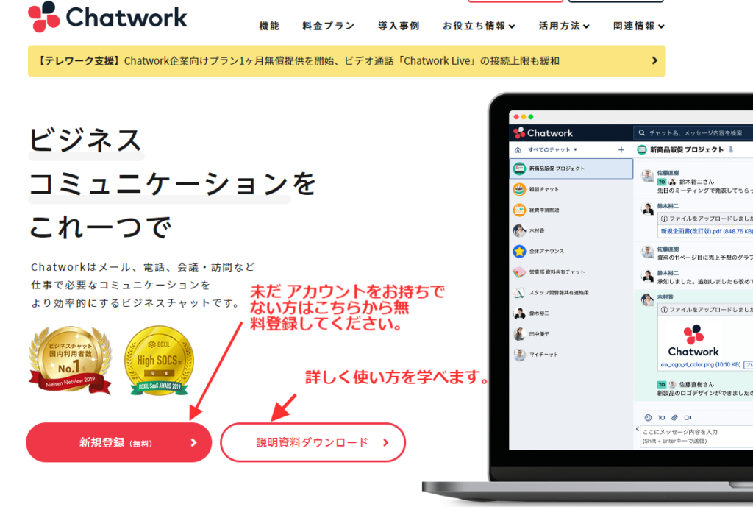Expand the 活用方法 dropdown menu

click(x=564, y=26)
